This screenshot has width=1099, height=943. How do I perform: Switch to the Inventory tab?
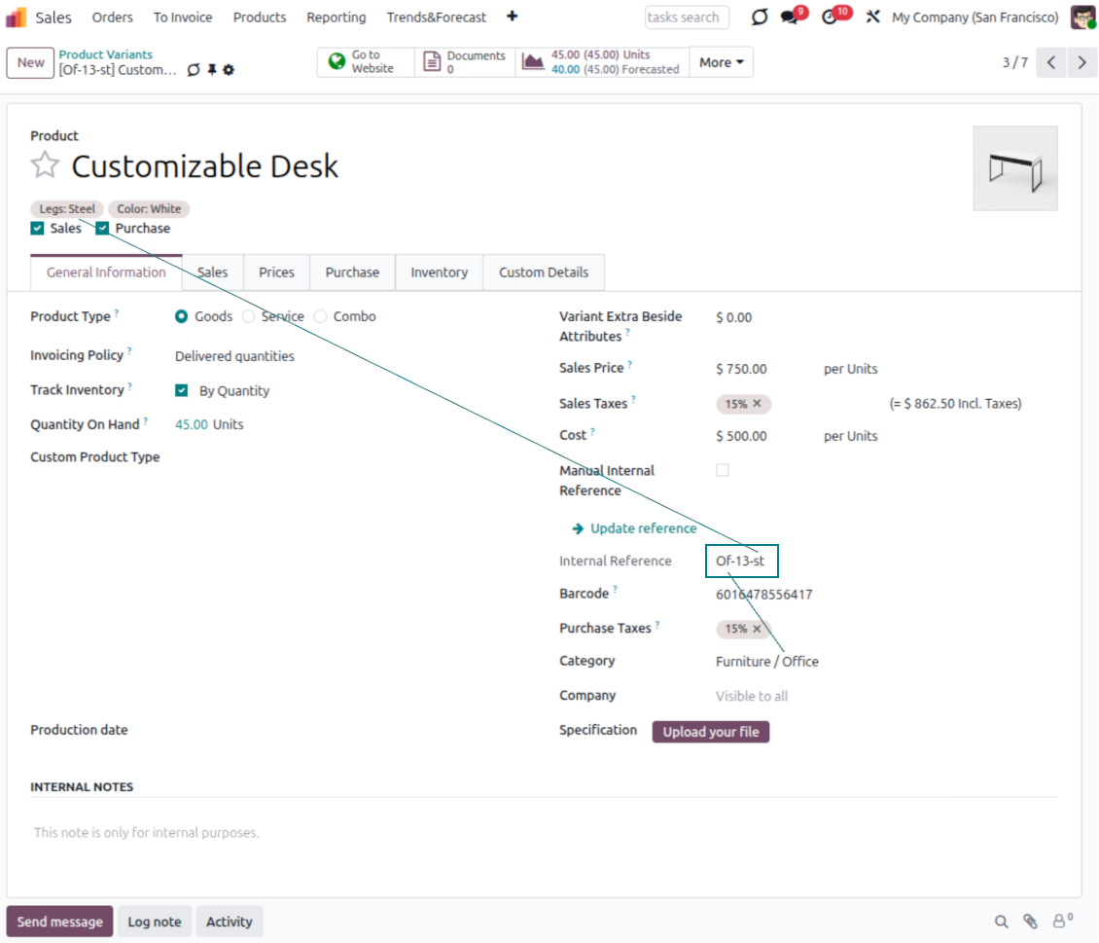tap(439, 272)
